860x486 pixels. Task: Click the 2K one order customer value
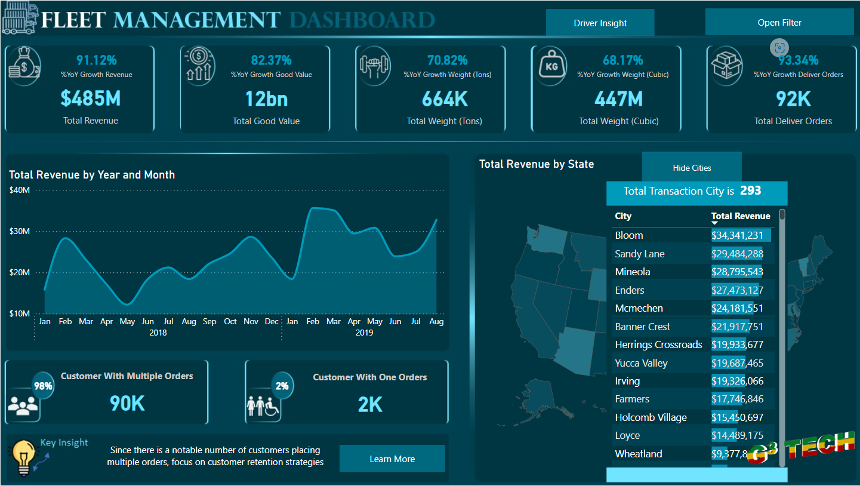tap(369, 404)
